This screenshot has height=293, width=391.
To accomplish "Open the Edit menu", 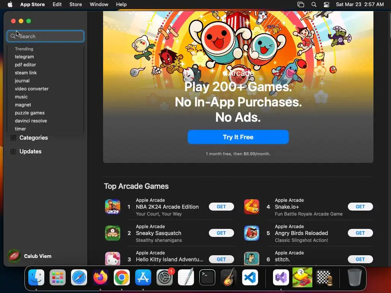I will click(x=57, y=4).
